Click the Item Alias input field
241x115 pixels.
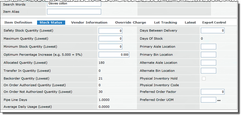(x=74, y=12)
